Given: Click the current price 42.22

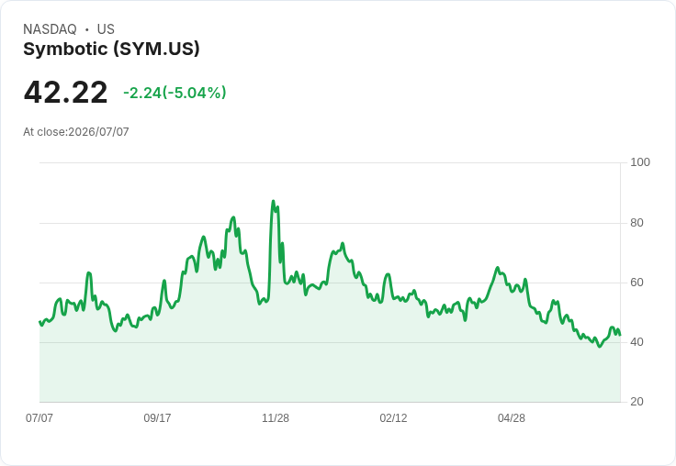Looking at the screenshot, I should click(x=65, y=93).
